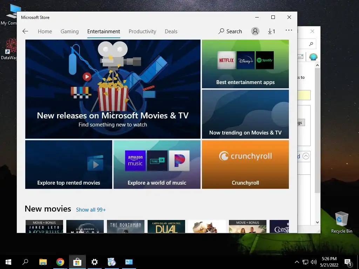Click the Pandora app icon
Viewport: 359px width, 269px height.
pos(179,160)
